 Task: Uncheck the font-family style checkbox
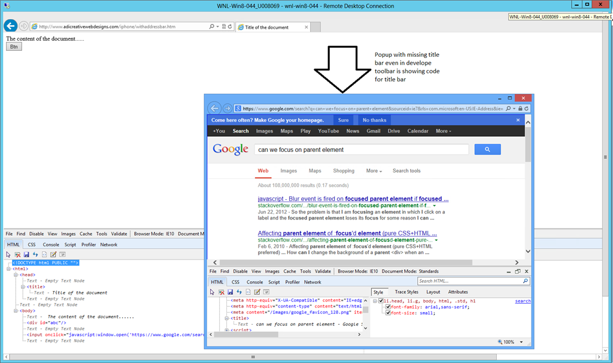(388, 307)
